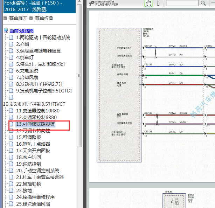Click the sidebar scrollbar thumb
The image size is (215, 208).
click(x=79, y=75)
